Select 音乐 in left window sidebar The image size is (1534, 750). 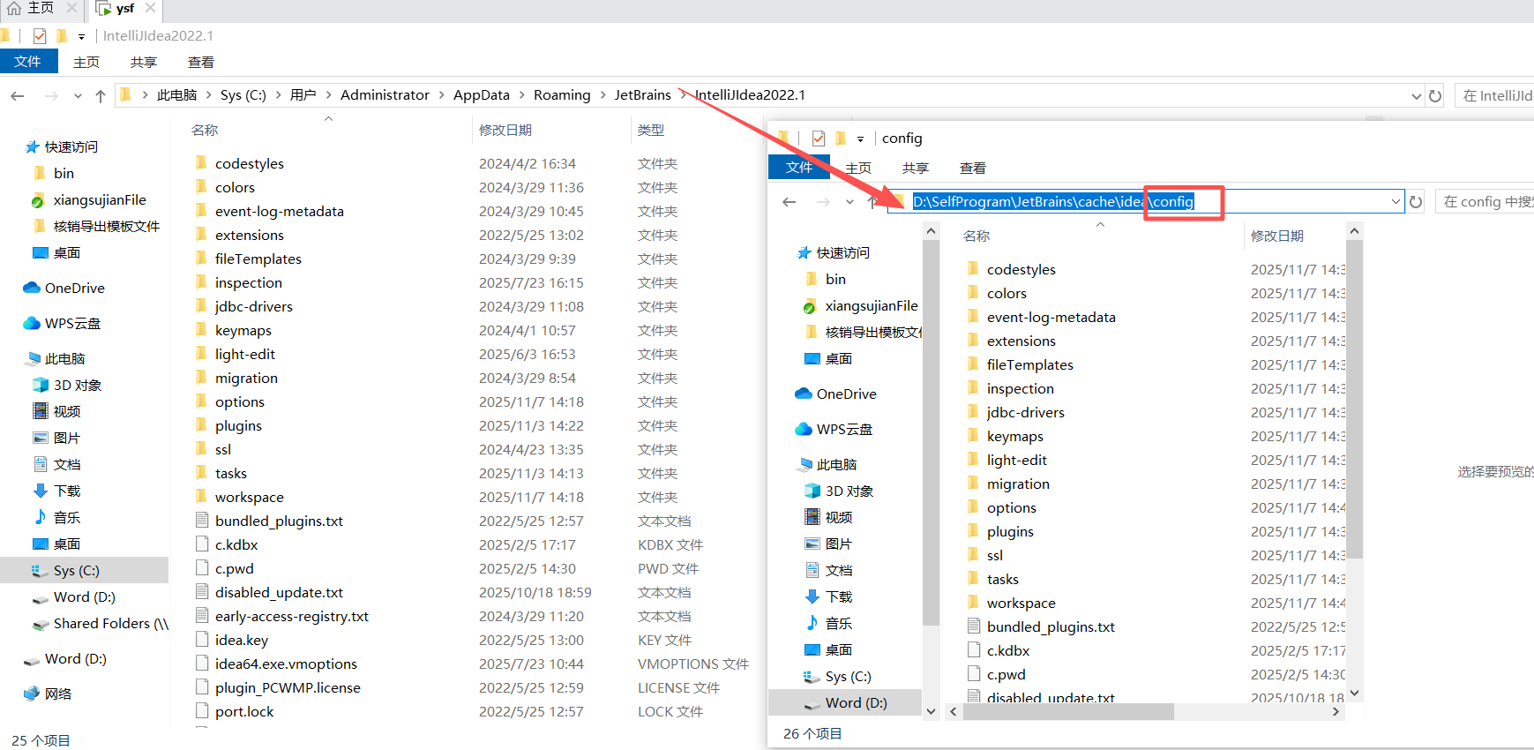click(x=57, y=517)
